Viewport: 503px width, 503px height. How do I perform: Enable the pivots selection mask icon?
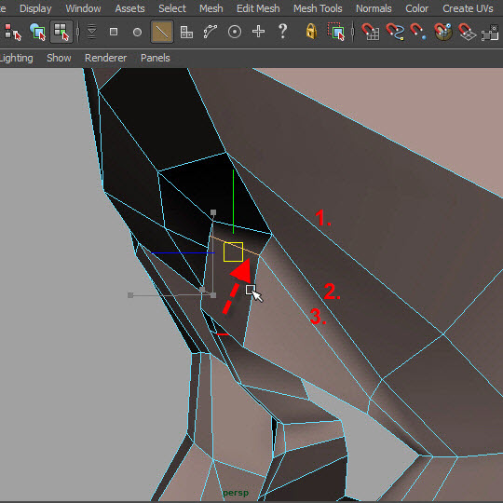235,32
